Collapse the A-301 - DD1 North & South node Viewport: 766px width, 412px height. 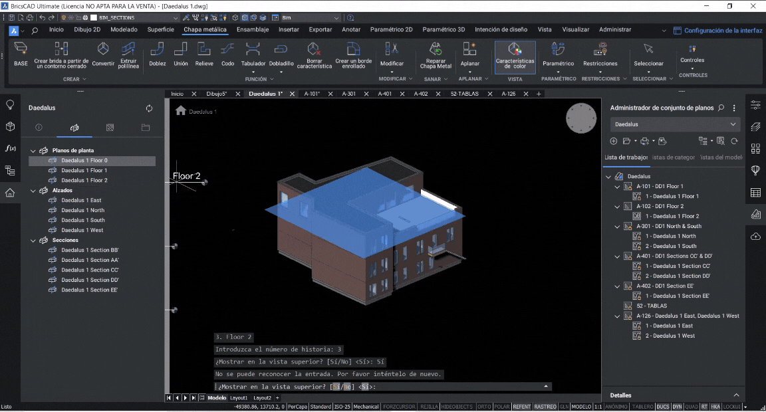pos(617,226)
